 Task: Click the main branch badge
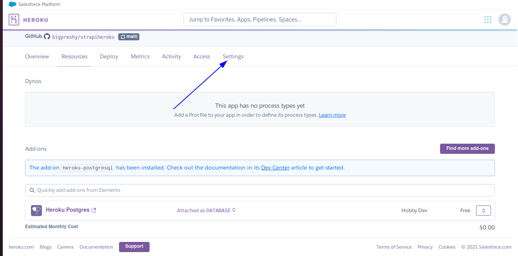129,37
